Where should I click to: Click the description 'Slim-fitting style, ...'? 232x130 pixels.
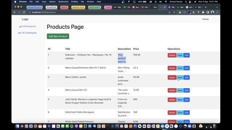point(124,69)
